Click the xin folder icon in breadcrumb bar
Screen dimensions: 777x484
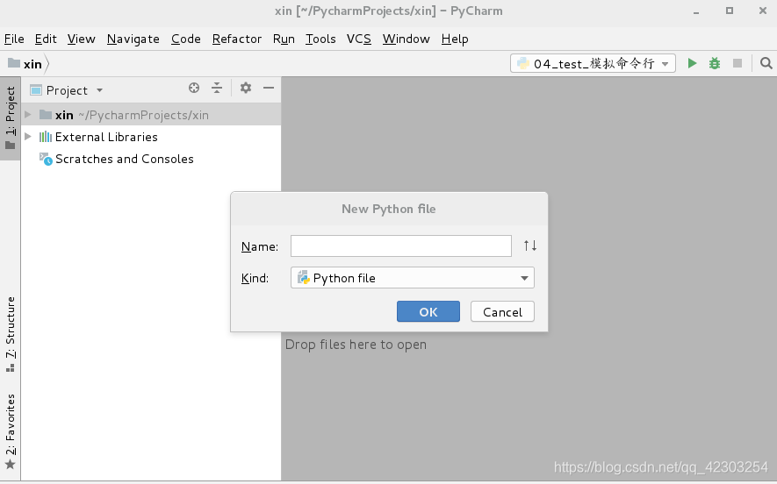pos(14,63)
